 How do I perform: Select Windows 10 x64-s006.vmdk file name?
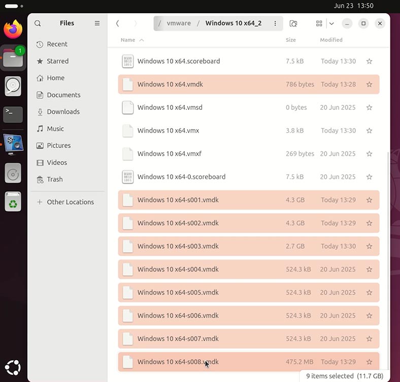pyautogui.click(x=178, y=316)
